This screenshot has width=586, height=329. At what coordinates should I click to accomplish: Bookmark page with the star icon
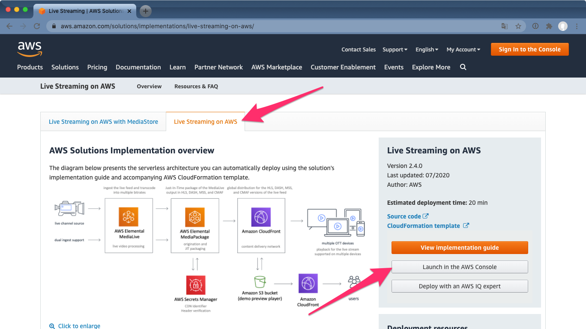518,26
